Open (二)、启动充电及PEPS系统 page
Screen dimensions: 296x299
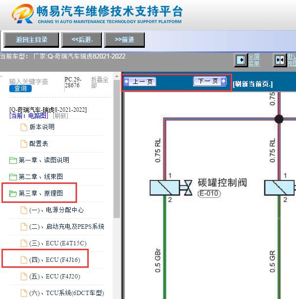tap(67, 226)
